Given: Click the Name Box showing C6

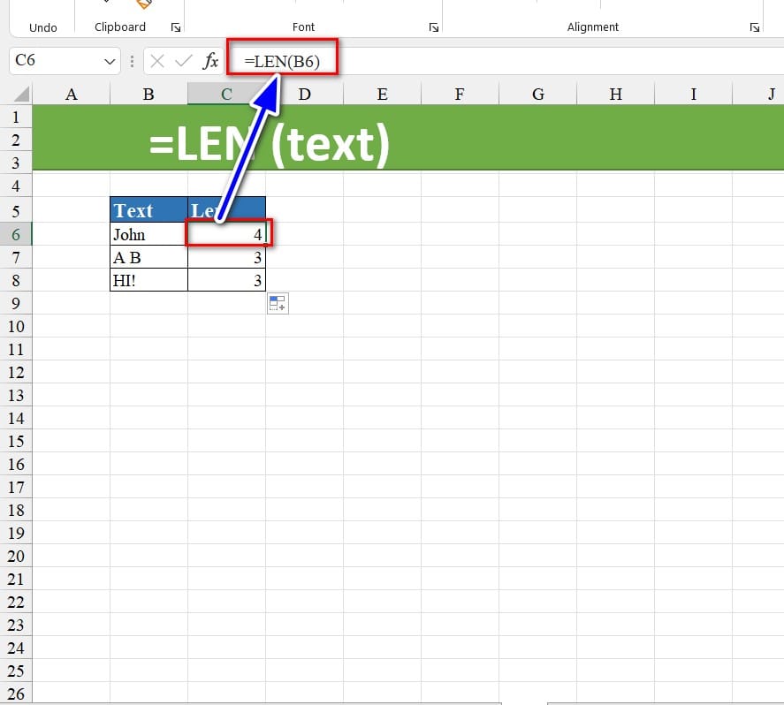Looking at the screenshot, I should pyautogui.click(x=53, y=62).
